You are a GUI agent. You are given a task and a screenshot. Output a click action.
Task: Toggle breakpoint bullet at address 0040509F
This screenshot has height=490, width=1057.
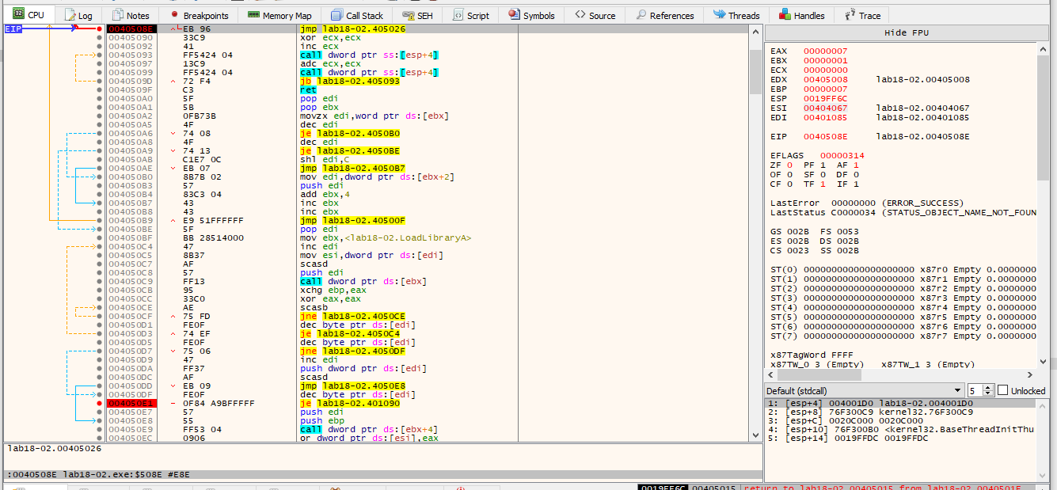tap(100, 89)
